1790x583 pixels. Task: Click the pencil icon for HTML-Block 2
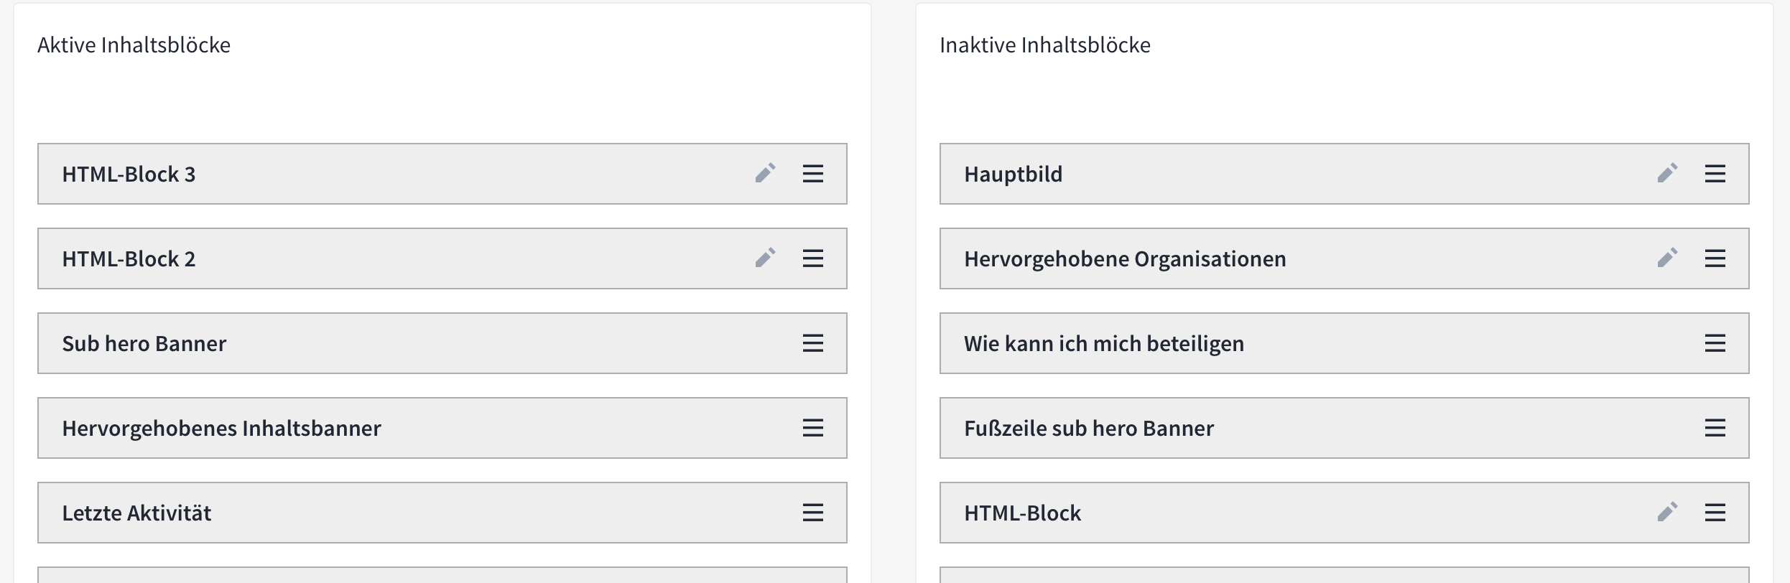[x=766, y=258]
